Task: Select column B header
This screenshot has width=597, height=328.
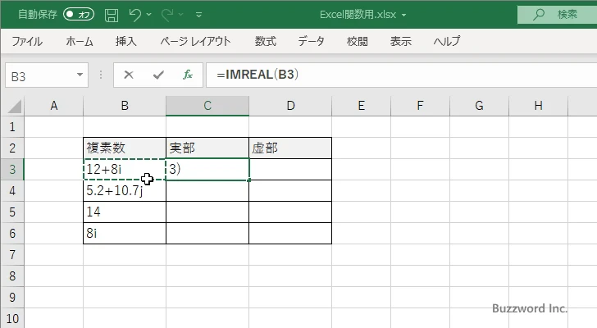Action: 125,106
